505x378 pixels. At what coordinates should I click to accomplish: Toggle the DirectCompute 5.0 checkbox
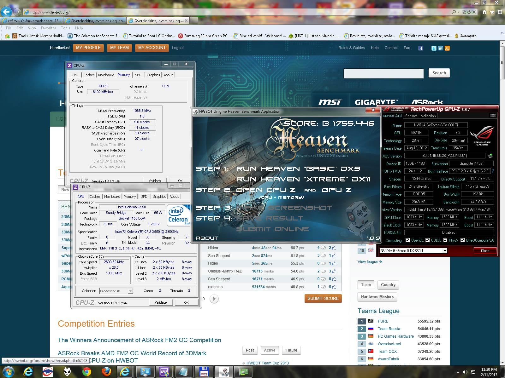click(463, 240)
